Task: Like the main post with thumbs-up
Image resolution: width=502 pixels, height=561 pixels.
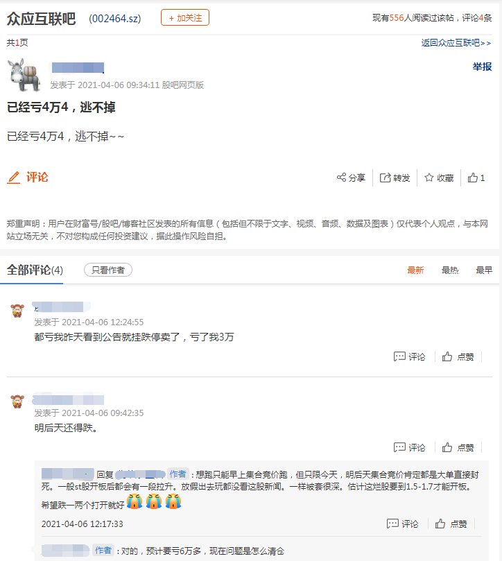Action: click(473, 178)
